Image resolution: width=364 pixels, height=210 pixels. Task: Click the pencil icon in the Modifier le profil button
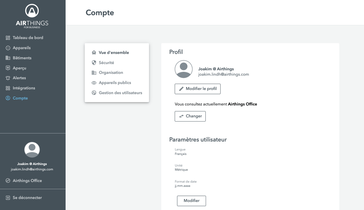pos(181,89)
